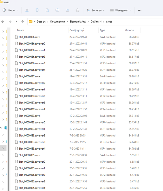
Task: Click the Copy icon in toolbar
Action: click(37, 10)
